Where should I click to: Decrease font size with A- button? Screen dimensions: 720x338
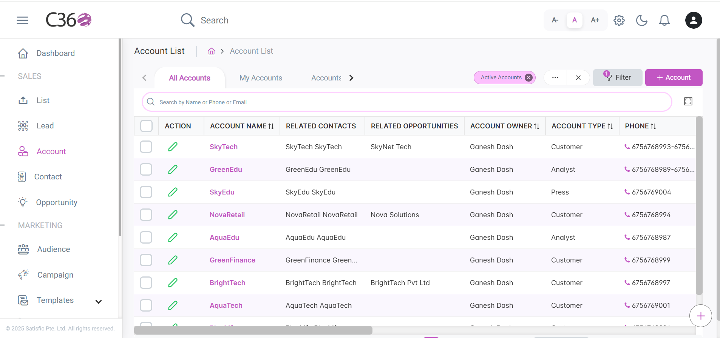click(x=555, y=20)
